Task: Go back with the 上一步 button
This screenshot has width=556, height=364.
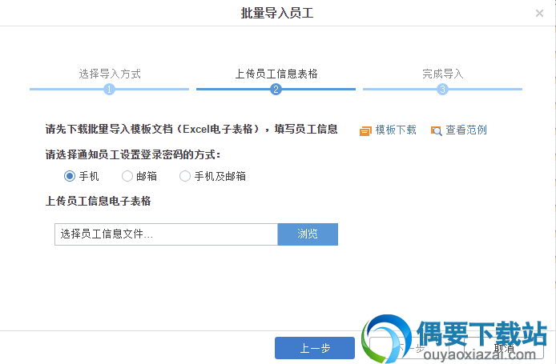Action: coord(315,348)
